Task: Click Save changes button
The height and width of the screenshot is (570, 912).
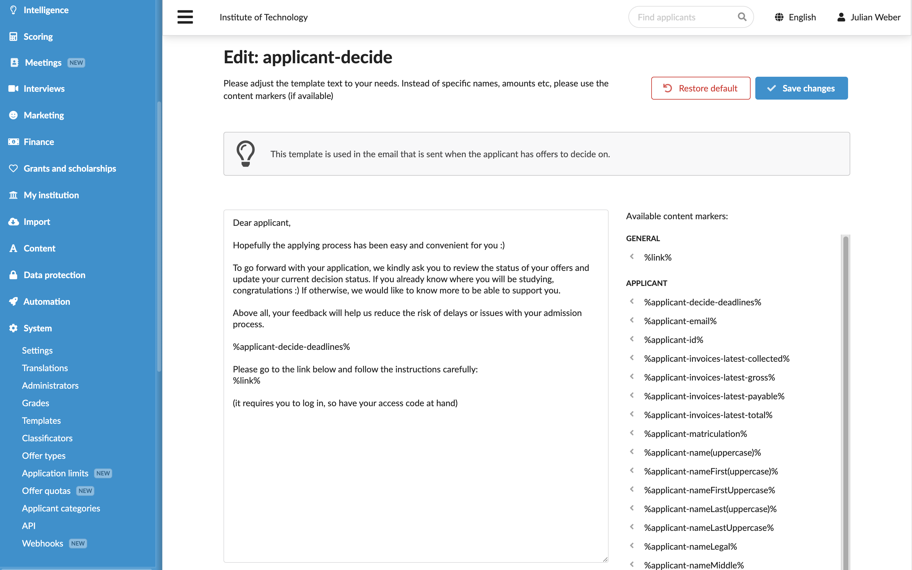Action: click(x=801, y=88)
